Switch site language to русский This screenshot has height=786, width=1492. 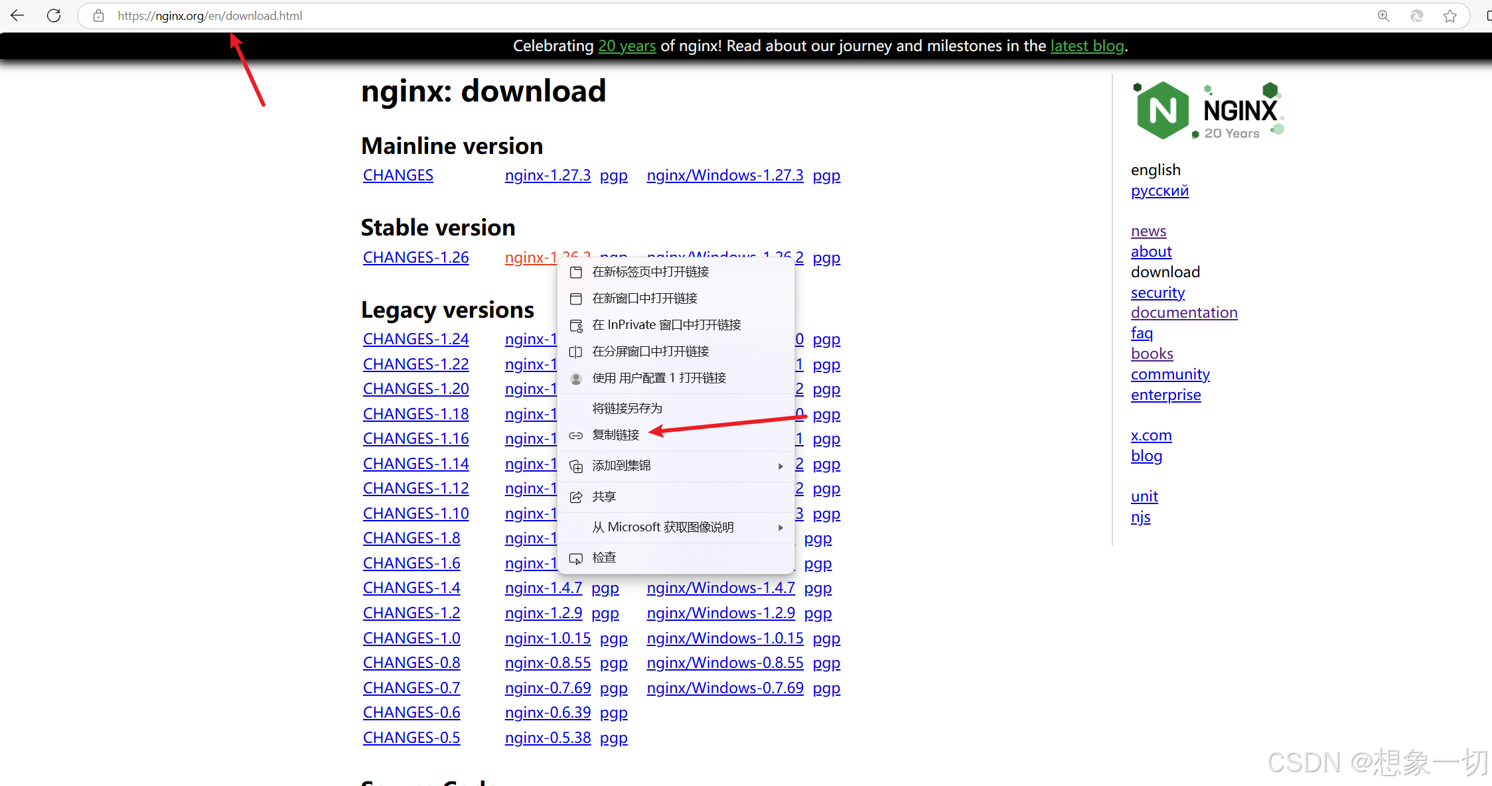(1159, 190)
